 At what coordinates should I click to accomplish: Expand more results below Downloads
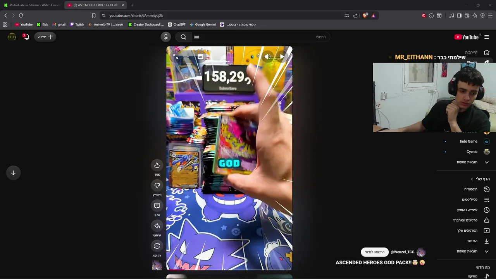pos(472,251)
